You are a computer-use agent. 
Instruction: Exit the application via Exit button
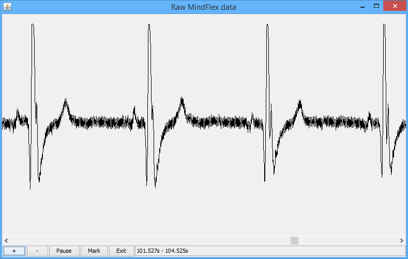coord(121,251)
